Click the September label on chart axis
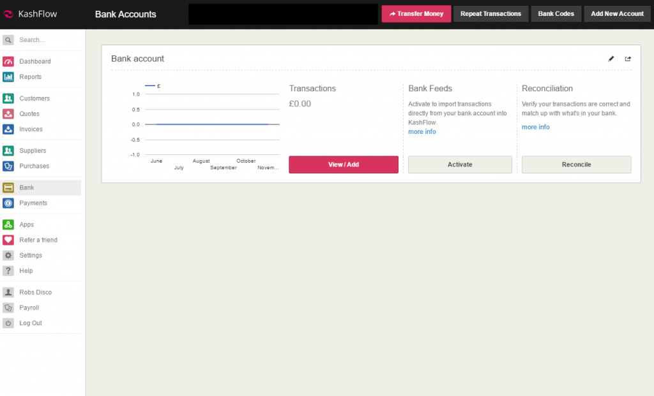The width and height of the screenshot is (654, 396). 224,168
